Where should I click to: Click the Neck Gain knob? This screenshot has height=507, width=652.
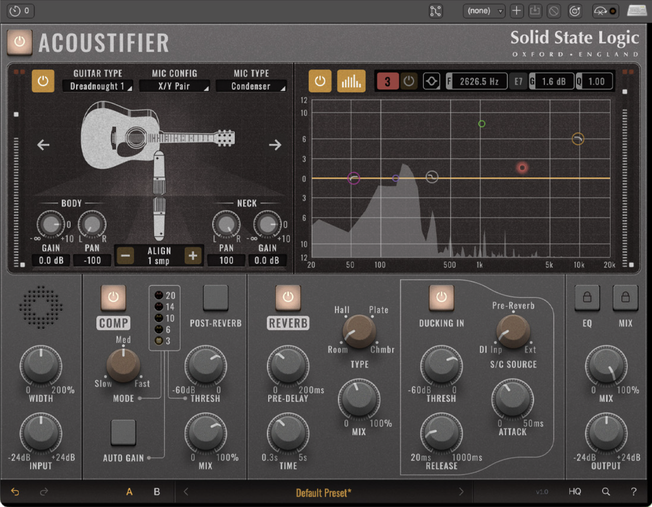pyautogui.click(x=267, y=224)
